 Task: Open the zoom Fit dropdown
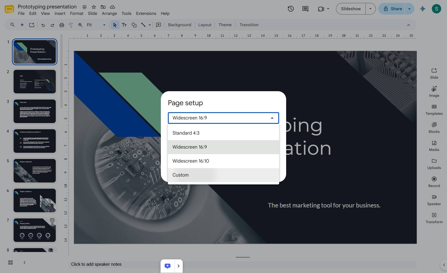coord(96,25)
